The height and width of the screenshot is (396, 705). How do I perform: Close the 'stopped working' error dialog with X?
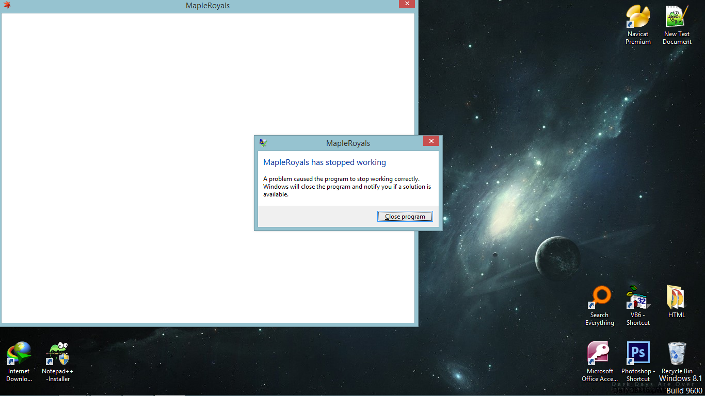tap(431, 141)
